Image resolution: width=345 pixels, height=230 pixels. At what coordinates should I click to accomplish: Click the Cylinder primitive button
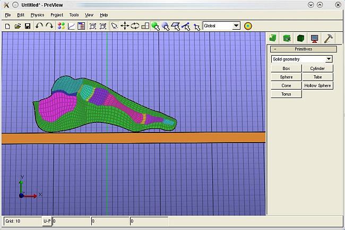click(317, 68)
